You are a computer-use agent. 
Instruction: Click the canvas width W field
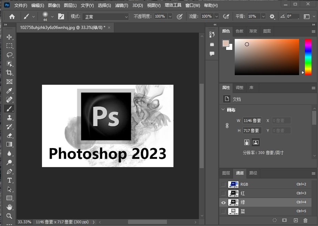click(252, 121)
